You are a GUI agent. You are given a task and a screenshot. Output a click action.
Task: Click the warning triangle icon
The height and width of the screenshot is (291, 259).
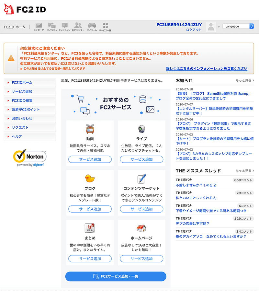pos(11,58)
